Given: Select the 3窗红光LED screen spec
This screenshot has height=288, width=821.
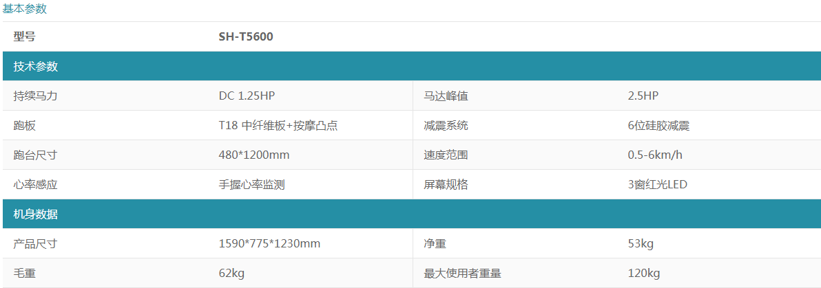Looking at the screenshot, I should (x=657, y=184).
